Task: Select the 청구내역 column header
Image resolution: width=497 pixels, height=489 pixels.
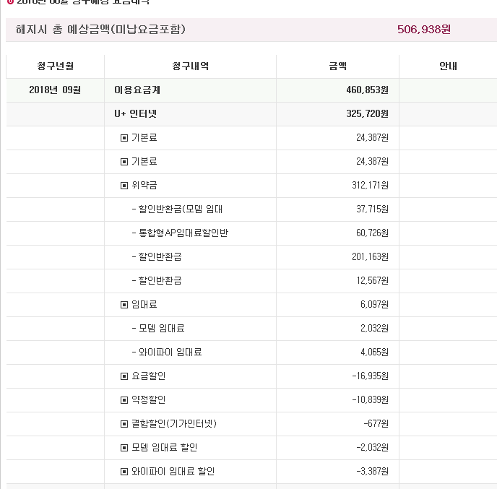Action: [x=190, y=66]
